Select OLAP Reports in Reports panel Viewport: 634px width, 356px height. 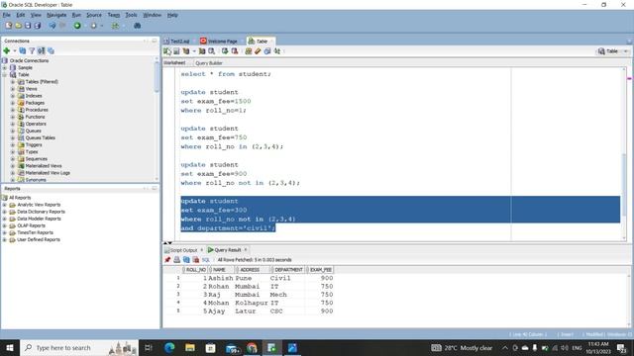coord(31,225)
